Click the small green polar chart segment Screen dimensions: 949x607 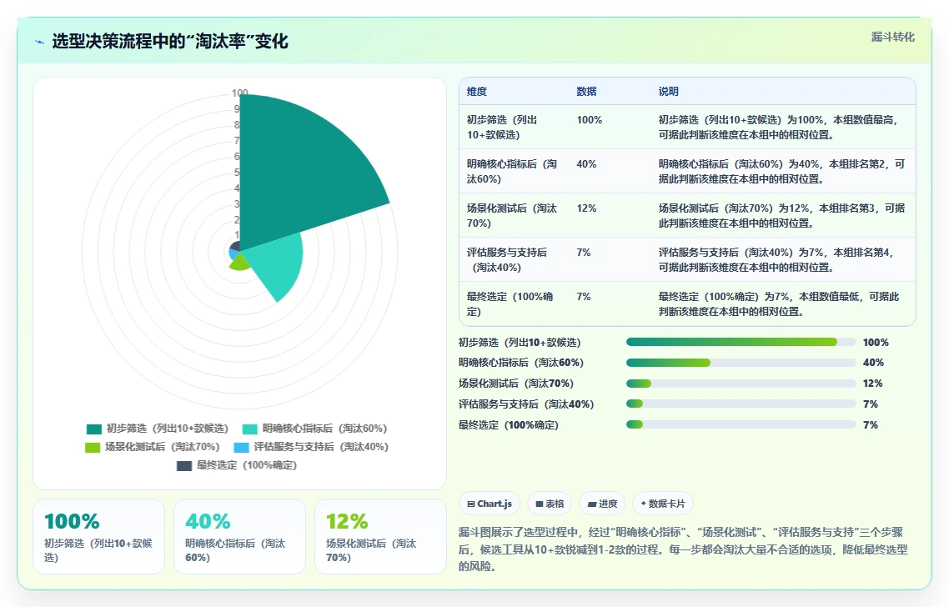pyautogui.click(x=239, y=262)
